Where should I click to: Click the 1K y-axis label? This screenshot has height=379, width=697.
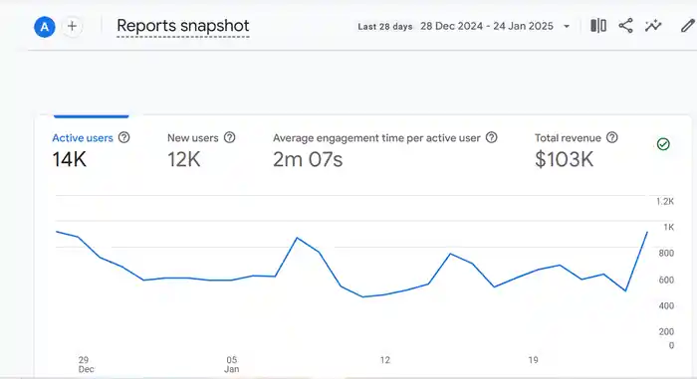[668, 227]
